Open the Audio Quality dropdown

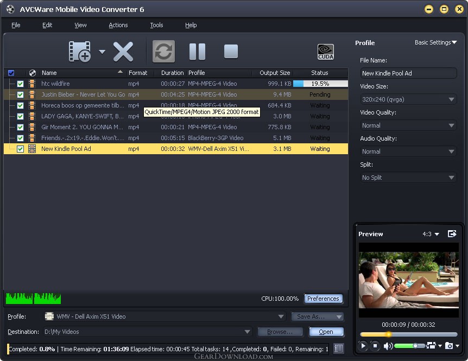point(408,151)
